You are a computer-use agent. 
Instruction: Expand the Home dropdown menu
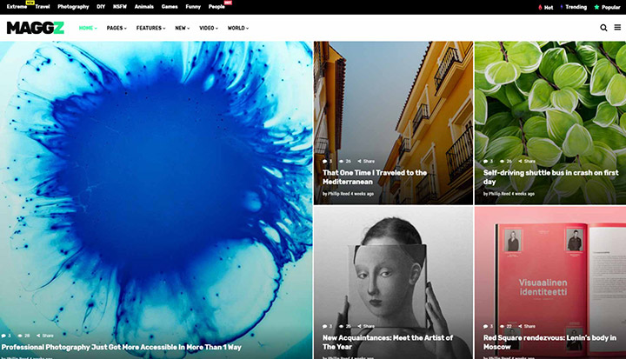[88, 28]
